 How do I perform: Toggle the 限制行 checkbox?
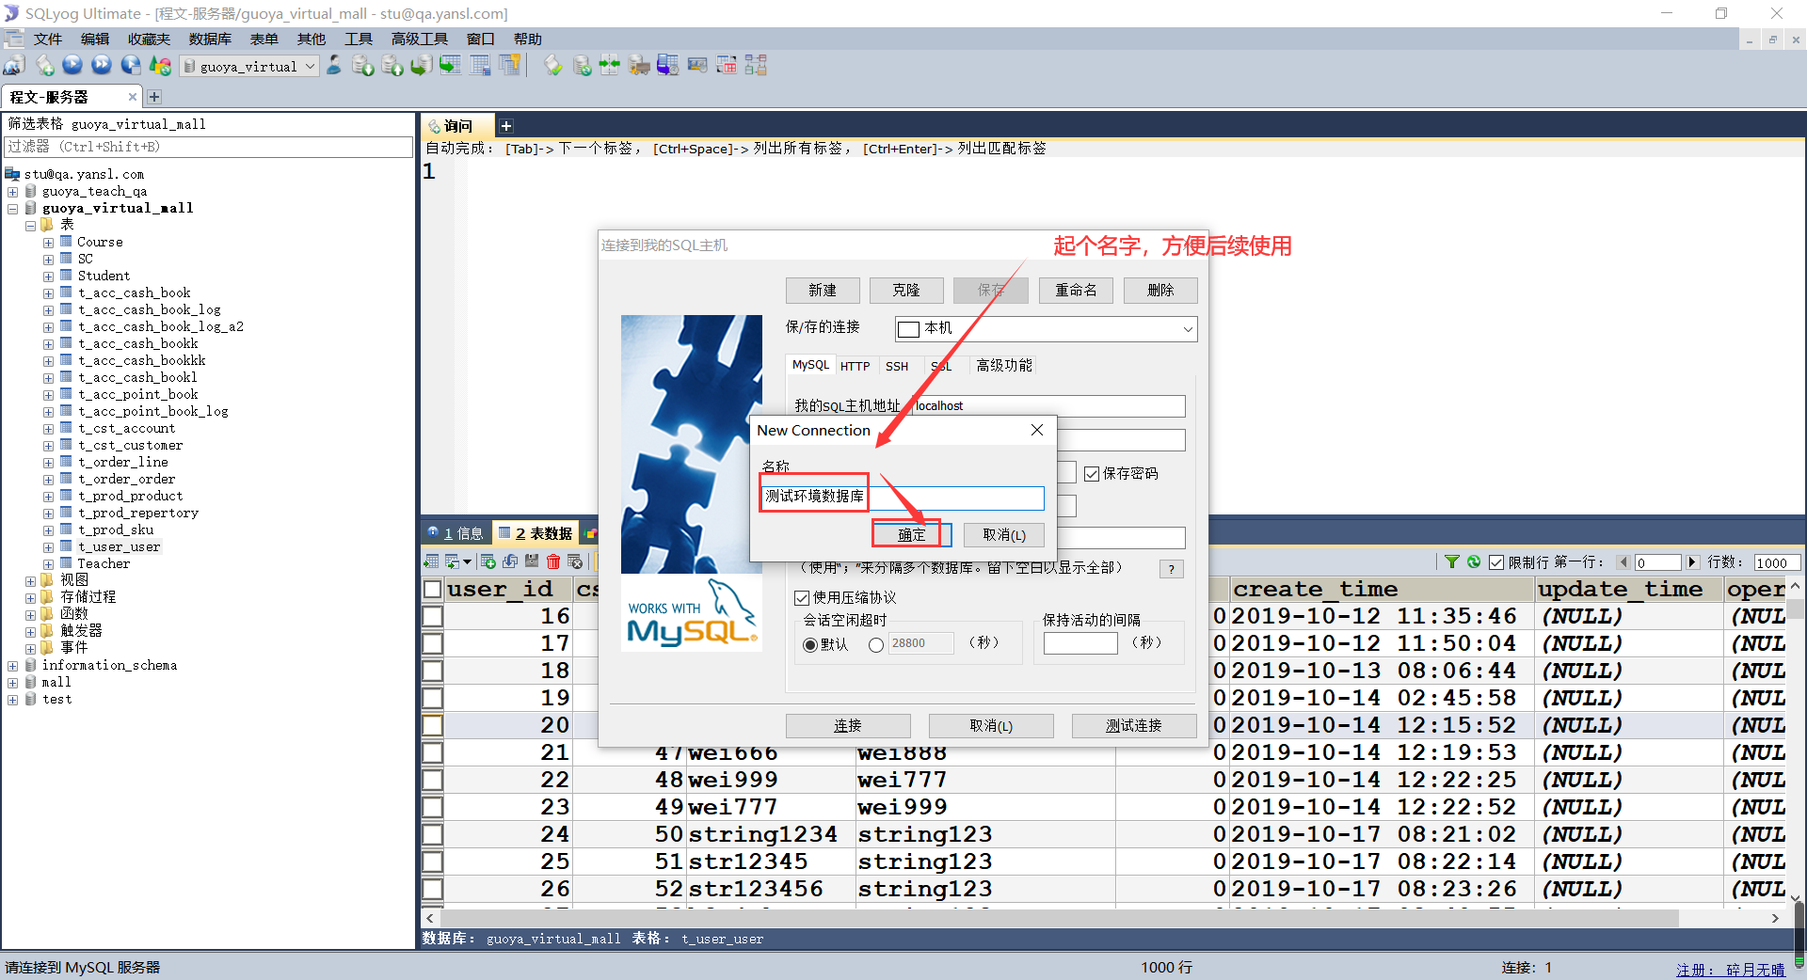tap(1496, 562)
